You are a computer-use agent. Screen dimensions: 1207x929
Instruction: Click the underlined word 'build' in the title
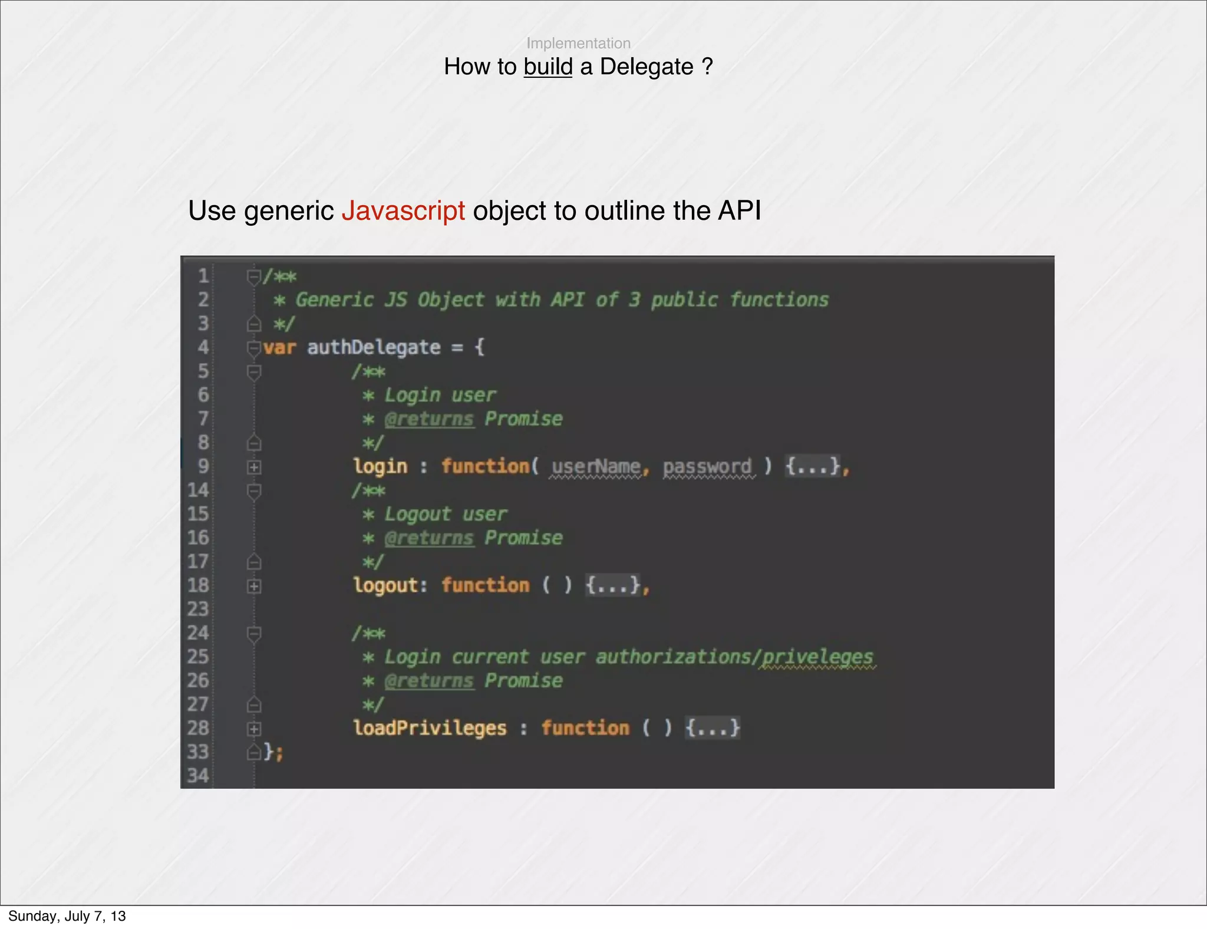click(x=548, y=67)
